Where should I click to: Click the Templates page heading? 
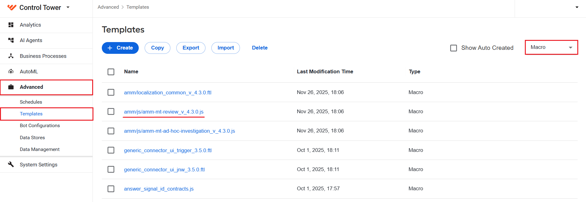pyautogui.click(x=123, y=30)
